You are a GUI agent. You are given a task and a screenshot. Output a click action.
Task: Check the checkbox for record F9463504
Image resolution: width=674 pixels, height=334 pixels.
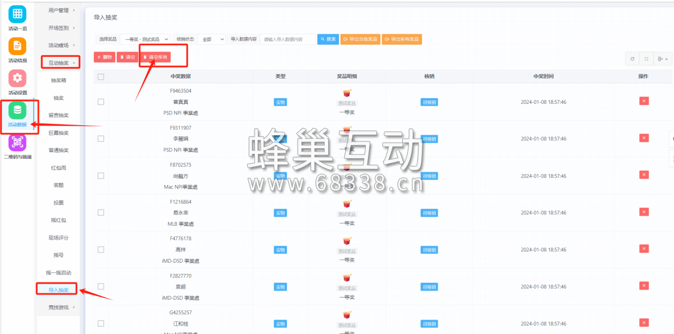tap(101, 102)
